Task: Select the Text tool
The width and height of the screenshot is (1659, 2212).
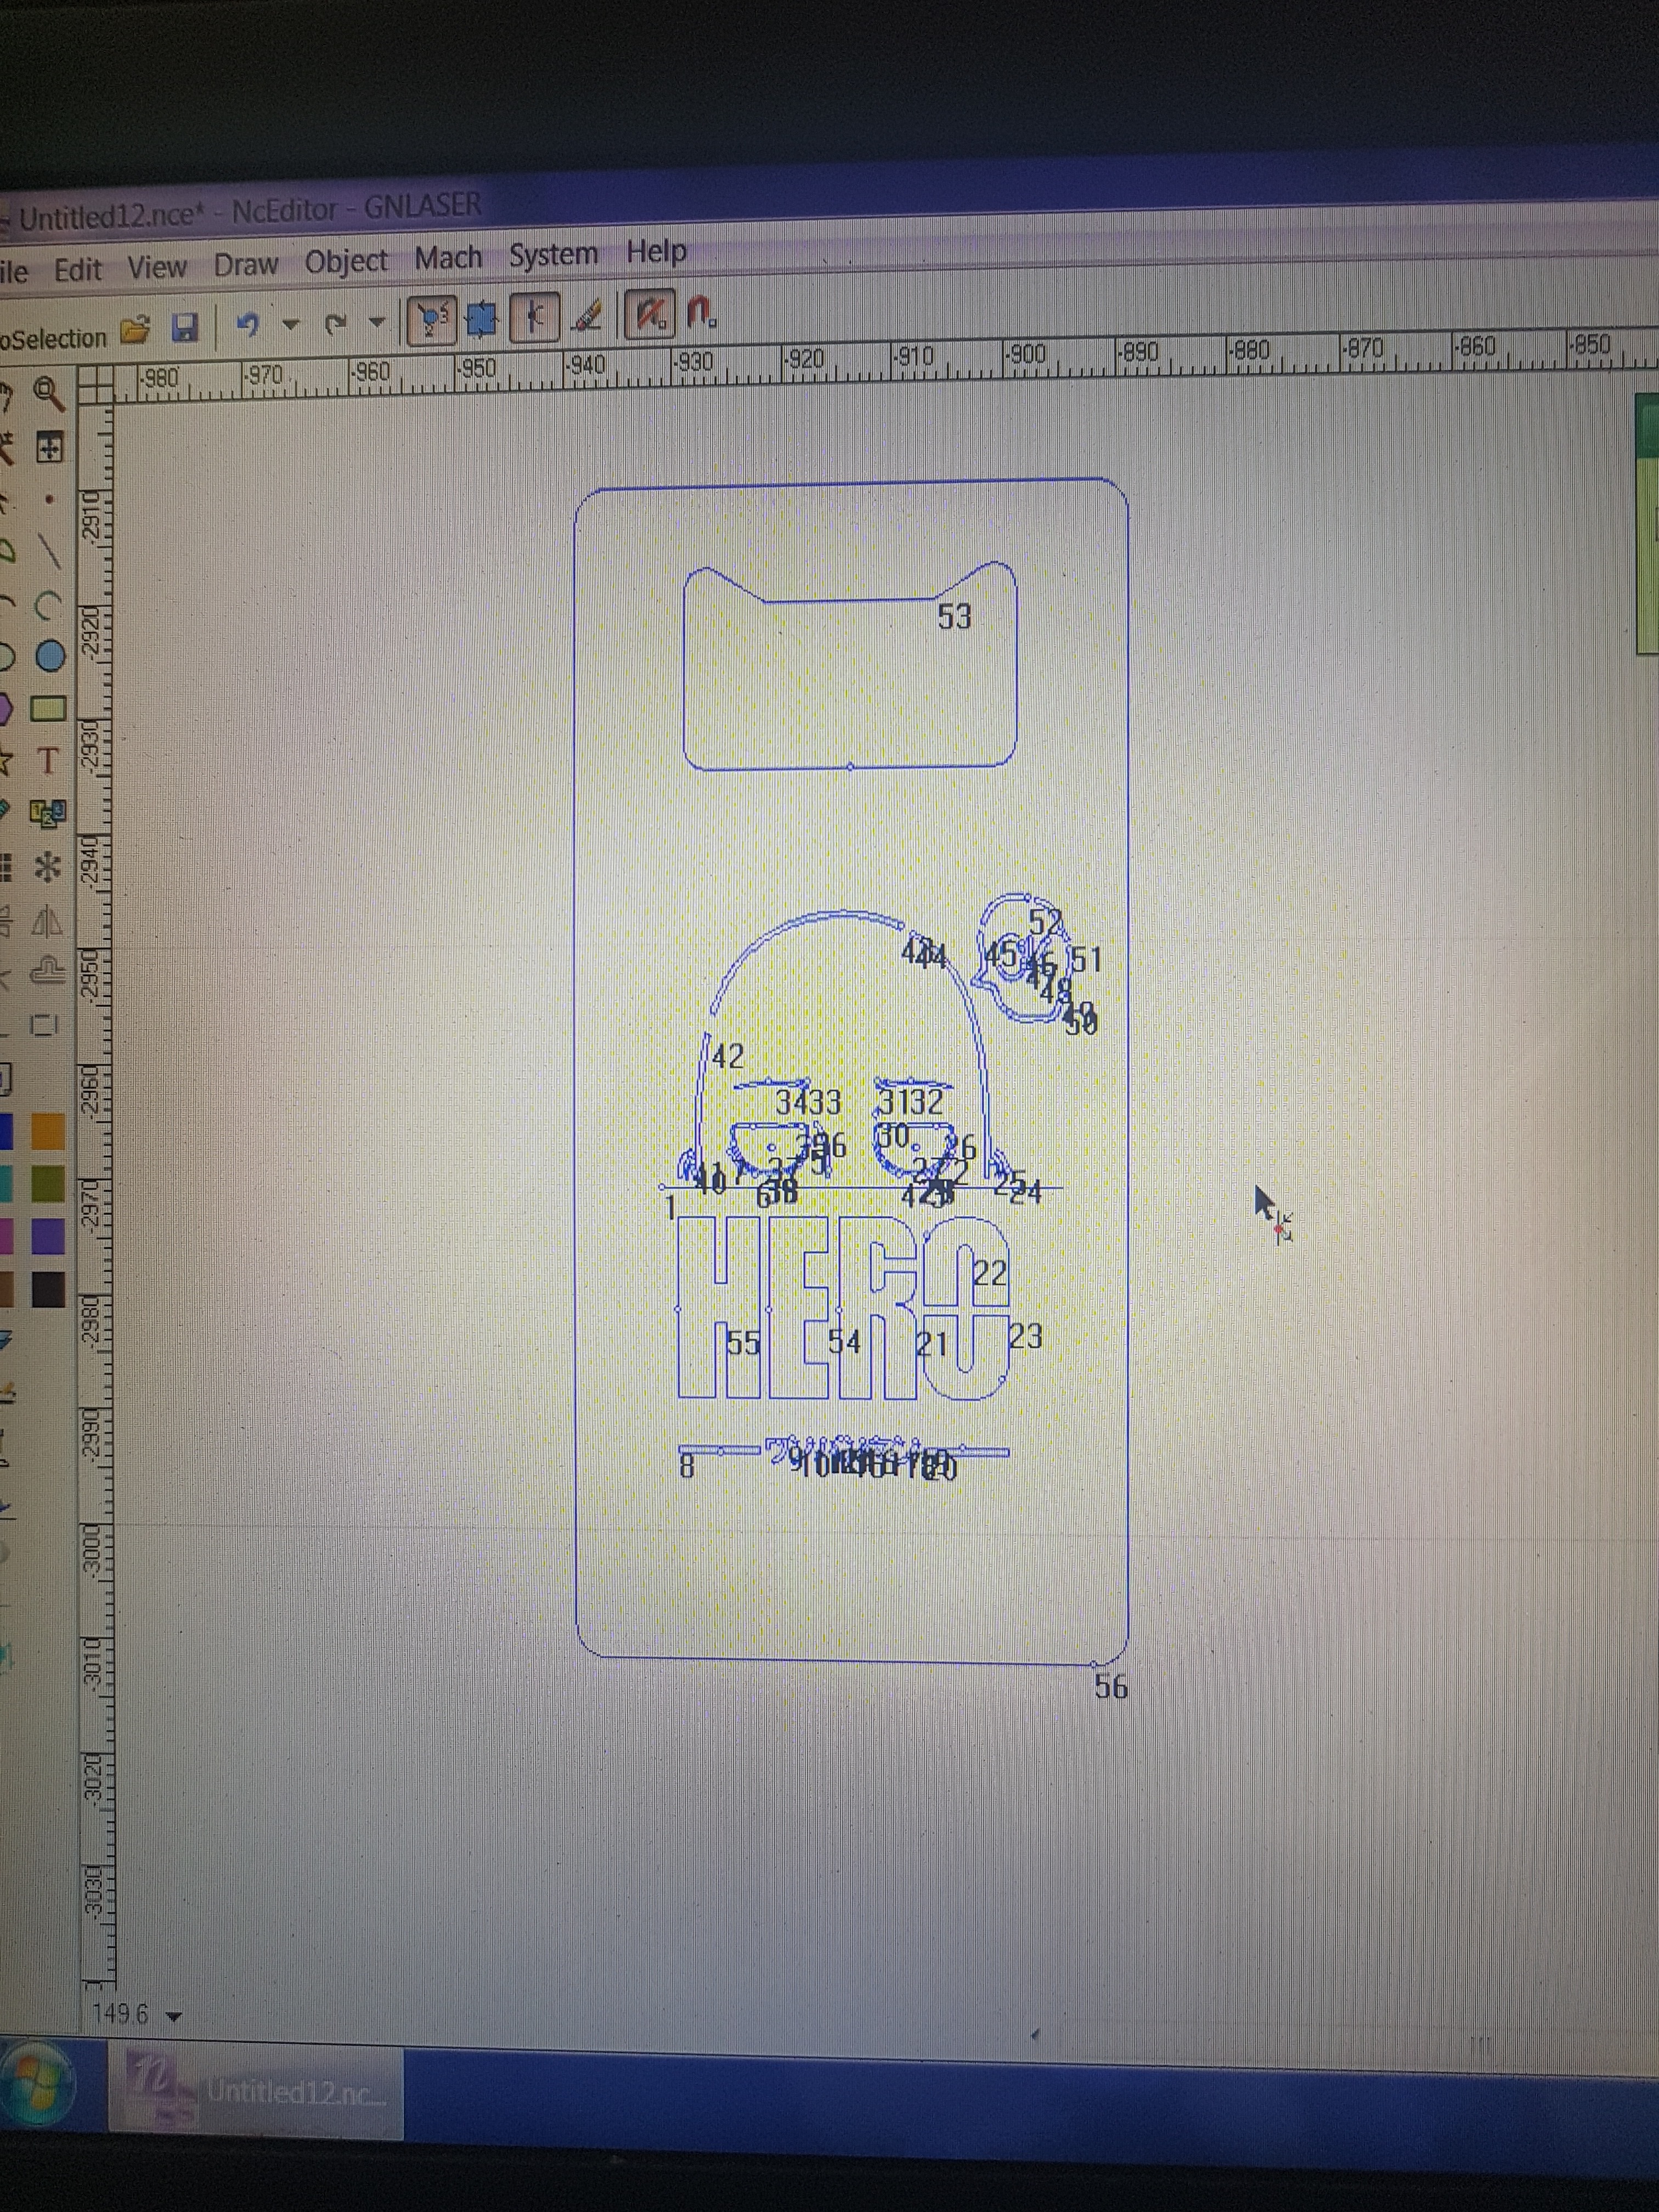Action: pos(47,761)
